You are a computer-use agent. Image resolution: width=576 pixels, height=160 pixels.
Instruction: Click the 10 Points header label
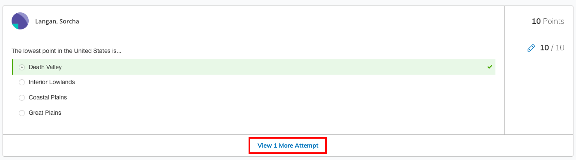pos(548,21)
